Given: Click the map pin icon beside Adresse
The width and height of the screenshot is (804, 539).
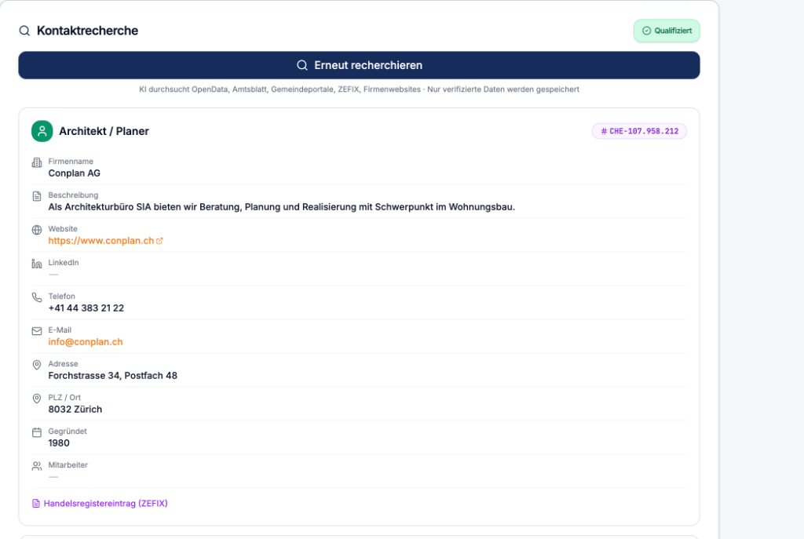Looking at the screenshot, I should 37,365.
